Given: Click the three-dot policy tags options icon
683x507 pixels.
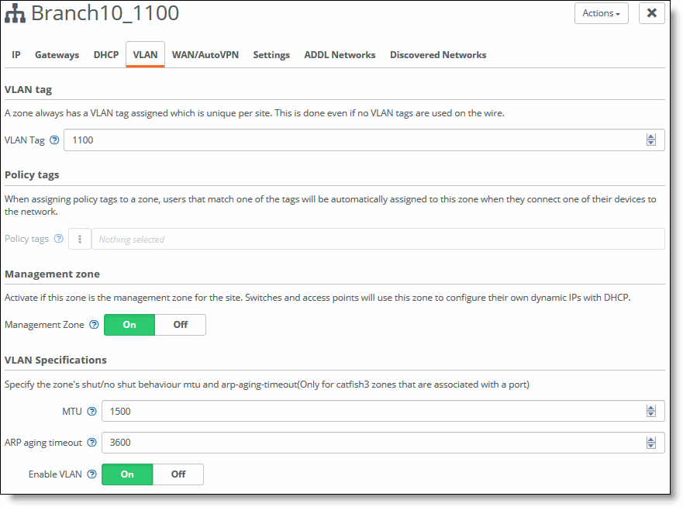Looking at the screenshot, I should 80,239.
